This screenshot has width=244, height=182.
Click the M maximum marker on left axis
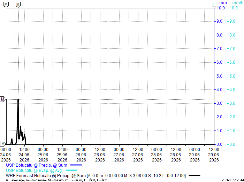point(3,99)
